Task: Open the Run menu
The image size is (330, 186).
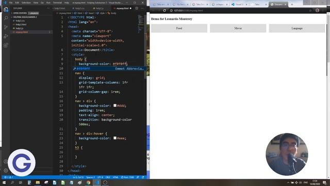Action: coord(48,3)
